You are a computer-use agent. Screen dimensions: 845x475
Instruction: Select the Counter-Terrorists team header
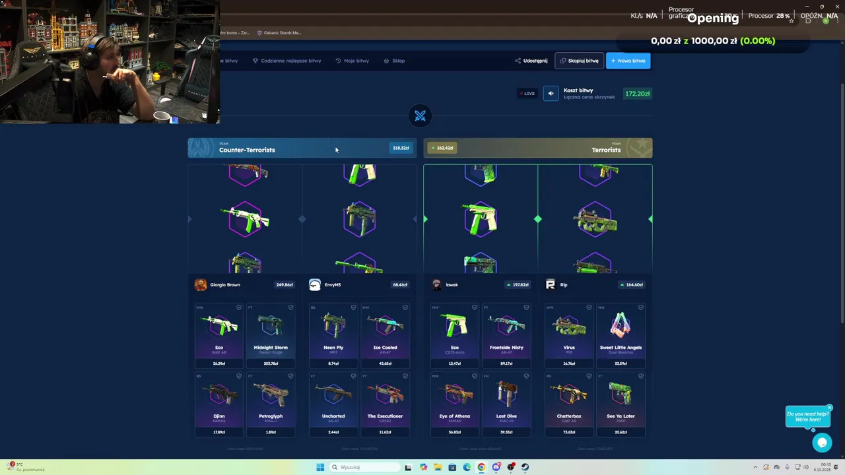[302, 148]
